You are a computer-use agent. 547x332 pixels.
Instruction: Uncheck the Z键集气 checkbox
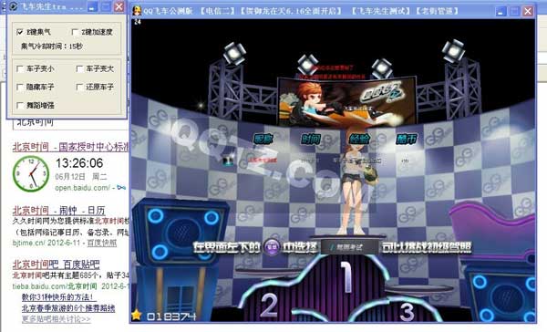pos(19,32)
